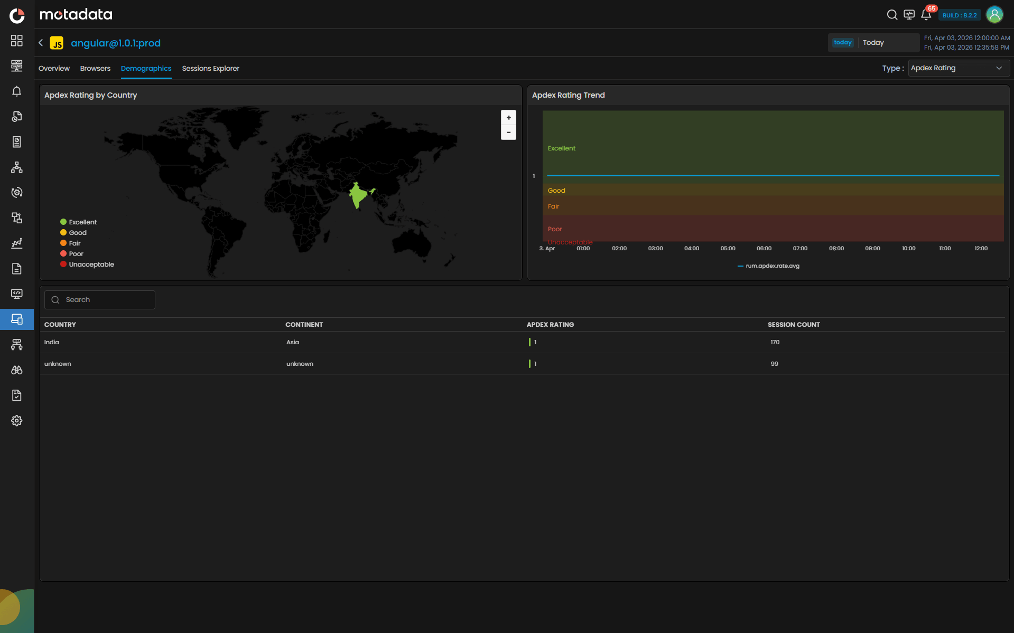Toggle the Unacceptable legend item on map
The height and width of the screenshot is (633, 1014).
pos(87,264)
